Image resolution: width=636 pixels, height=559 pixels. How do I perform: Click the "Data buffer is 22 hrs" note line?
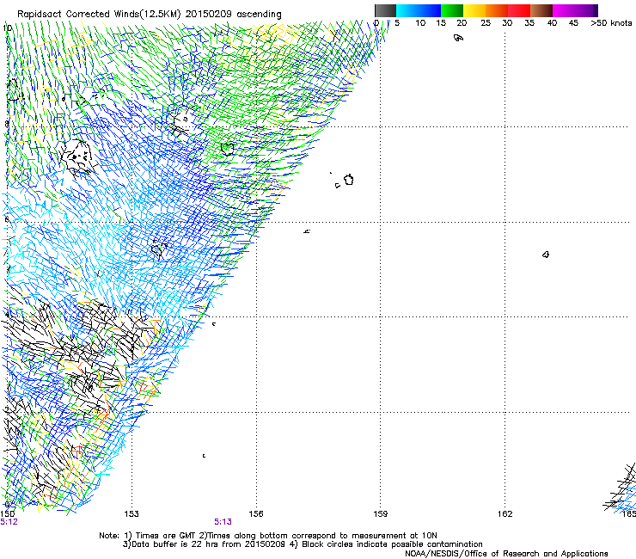[303, 544]
